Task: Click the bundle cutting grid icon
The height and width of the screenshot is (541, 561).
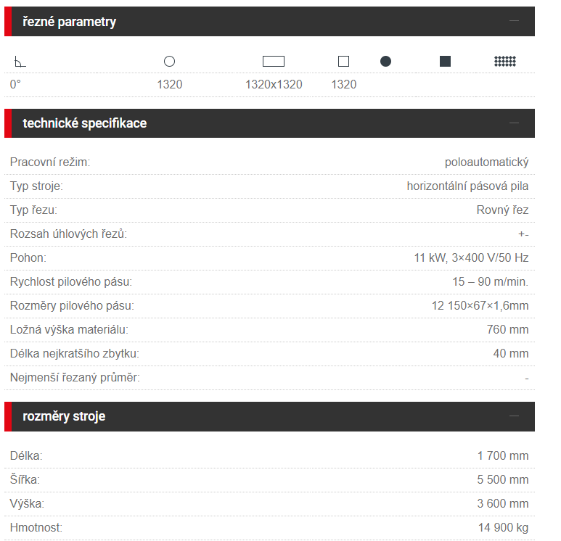Action: coord(505,62)
